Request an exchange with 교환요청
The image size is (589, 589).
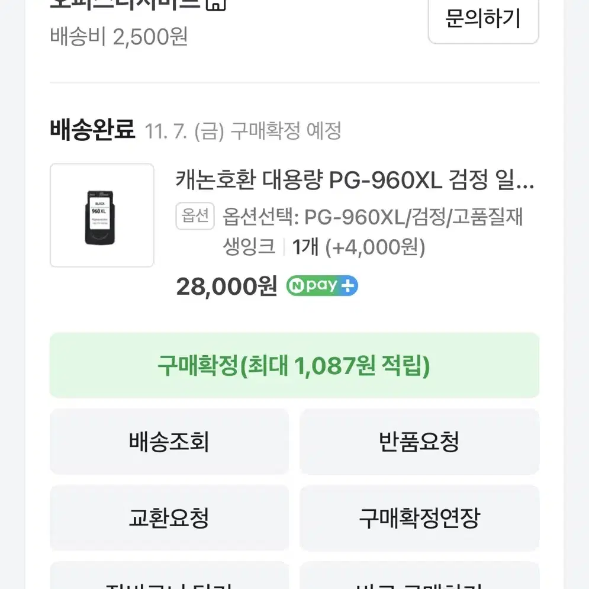click(x=169, y=519)
